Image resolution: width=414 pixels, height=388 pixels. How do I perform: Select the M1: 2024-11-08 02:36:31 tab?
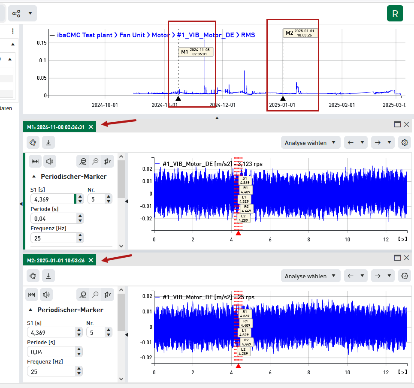pos(56,127)
